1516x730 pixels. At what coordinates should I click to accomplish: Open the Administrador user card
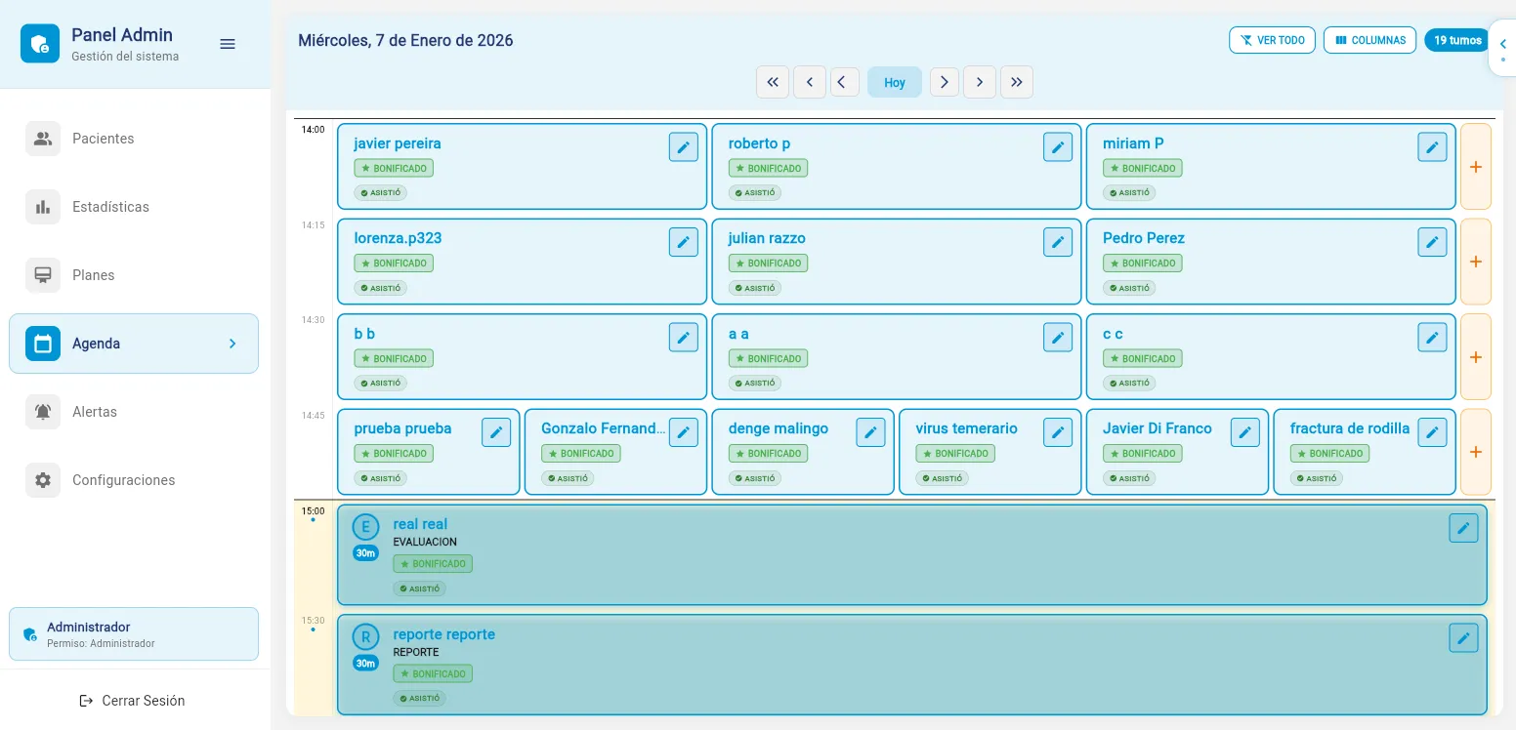point(134,634)
